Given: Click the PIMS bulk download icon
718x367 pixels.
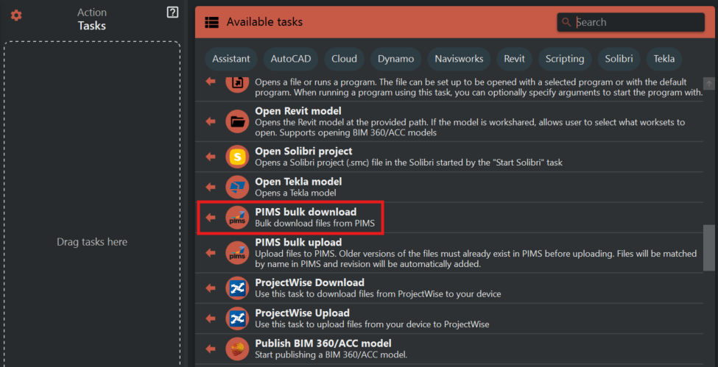Looking at the screenshot, I should pyautogui.click(x=238, y=218).
